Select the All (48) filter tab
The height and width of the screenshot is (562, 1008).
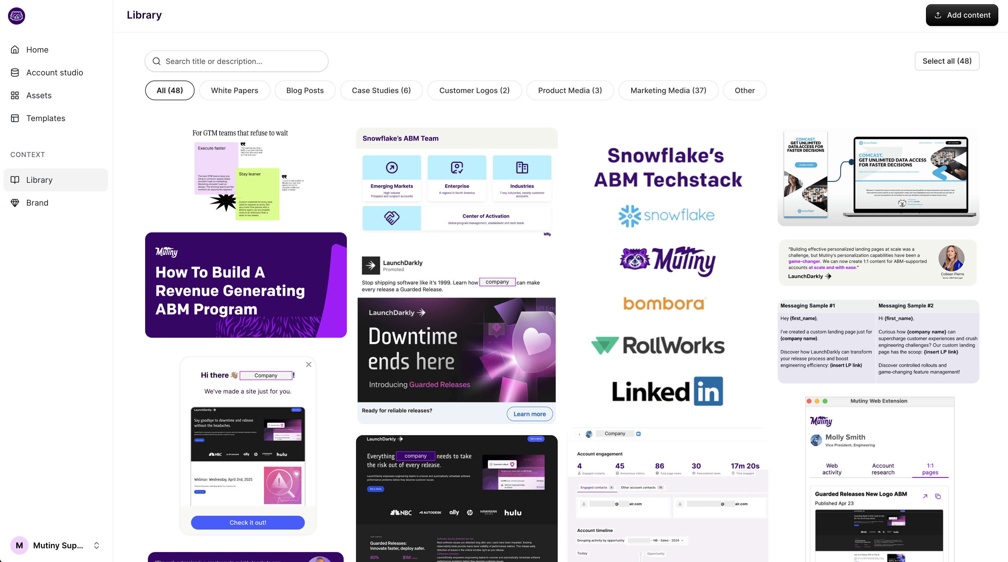tap(169, 90)
